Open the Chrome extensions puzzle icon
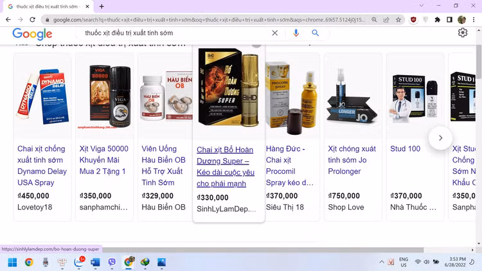482x271 pixels. click(x=438, y=20)
